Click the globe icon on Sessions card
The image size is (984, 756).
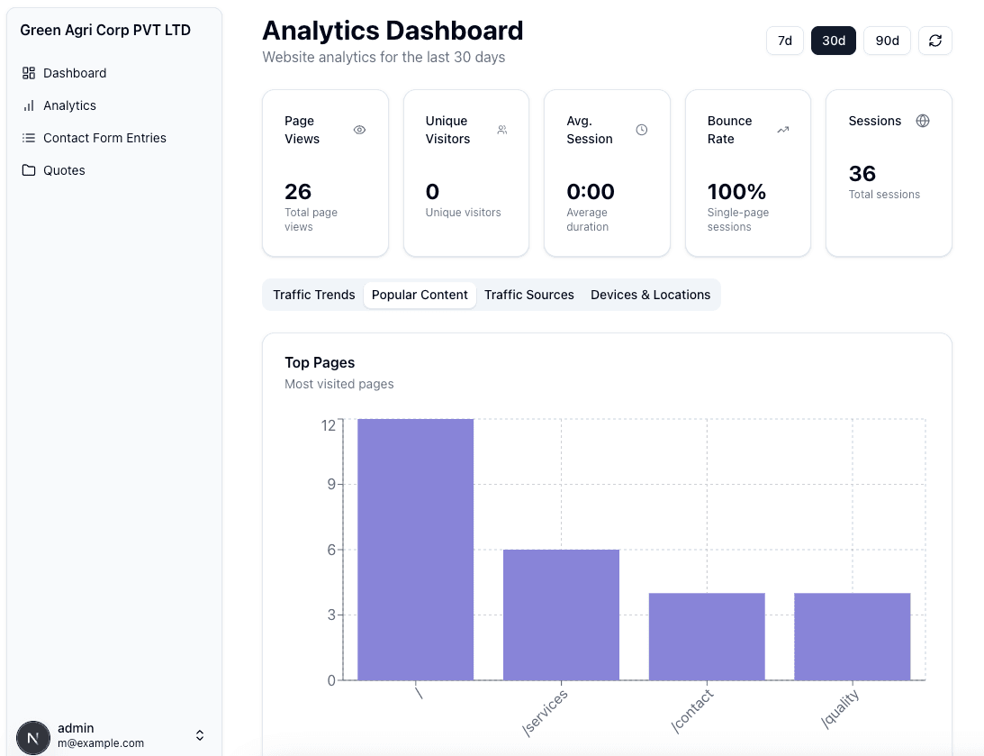(x=923, y=121)
